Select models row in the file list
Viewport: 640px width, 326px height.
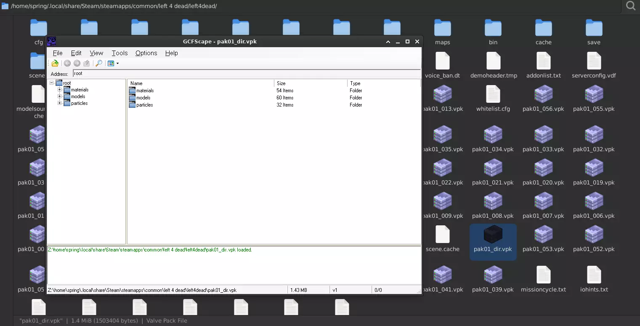pyautogui.click(x=140, y=98)
